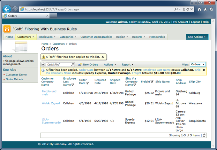217x150 pixels.
Task: Click the Home breadcrumb link
Action: (45, 44)
